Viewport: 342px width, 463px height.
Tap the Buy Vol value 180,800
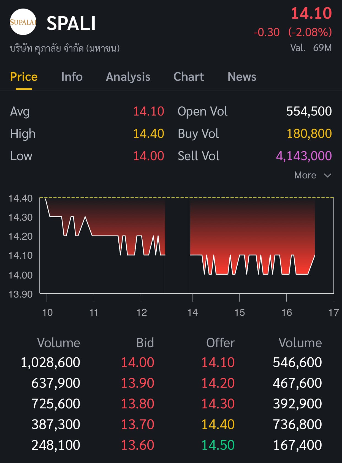(x=309, y=134)
